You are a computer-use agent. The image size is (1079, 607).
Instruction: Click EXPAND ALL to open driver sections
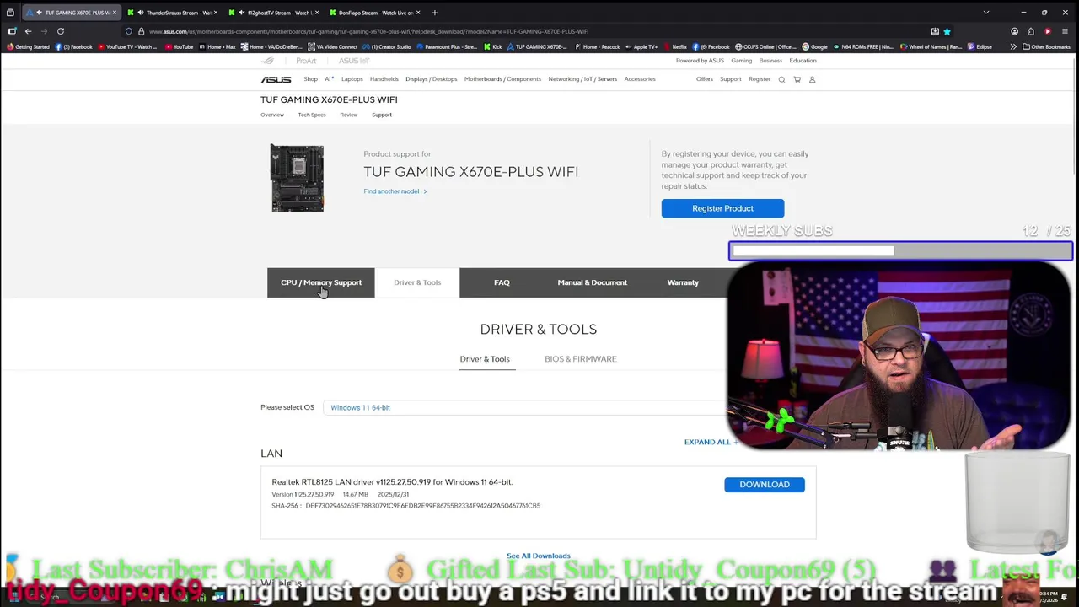click(711, 442)
